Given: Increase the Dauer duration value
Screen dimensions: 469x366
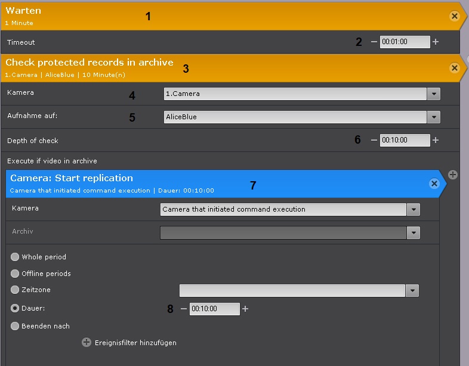Looking at the screenshot, I should click(x=245, y=309).
